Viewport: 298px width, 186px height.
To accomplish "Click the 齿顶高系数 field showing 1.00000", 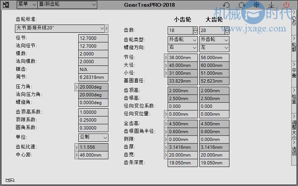I will 93,112.
